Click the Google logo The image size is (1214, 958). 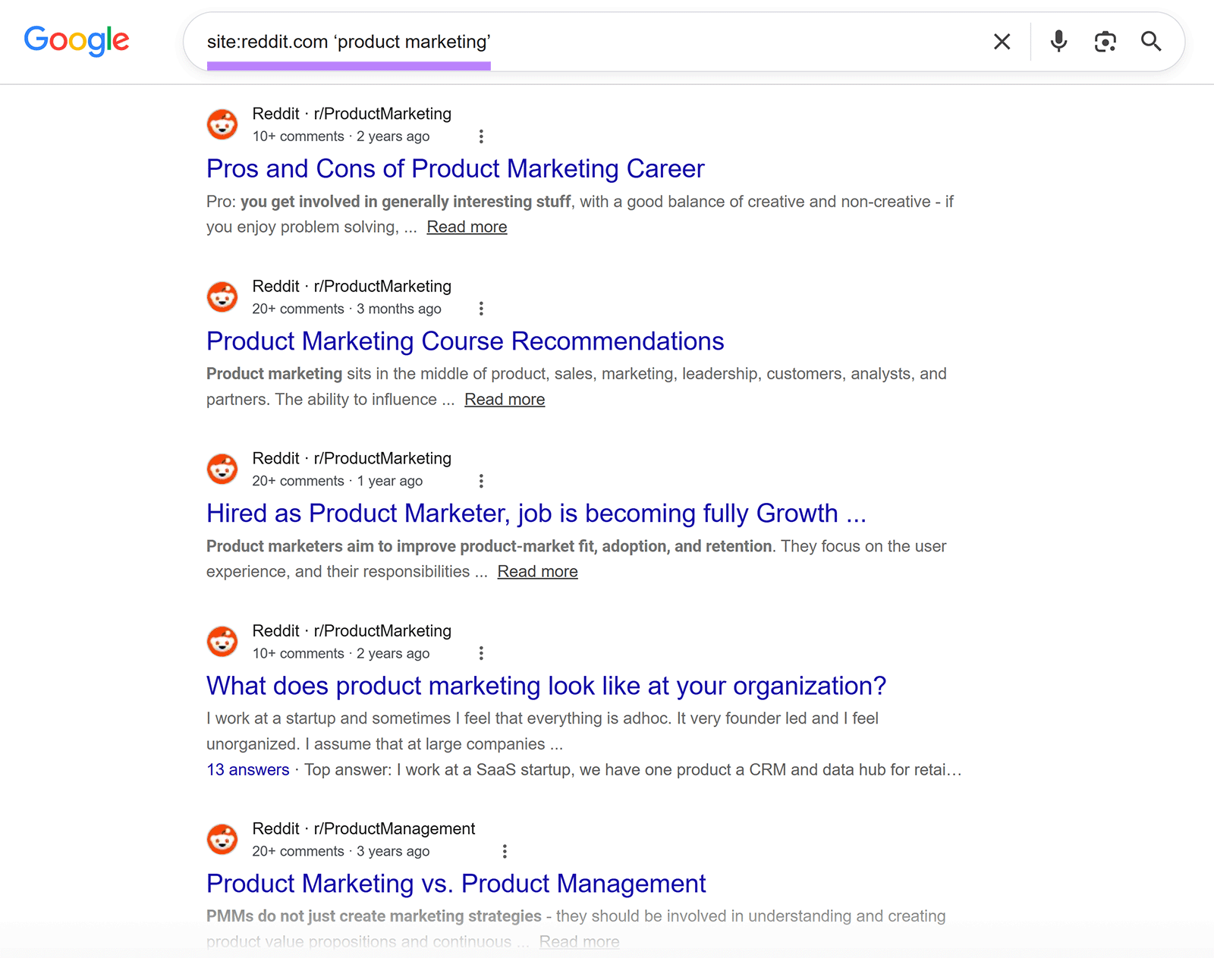pos(77,40)
